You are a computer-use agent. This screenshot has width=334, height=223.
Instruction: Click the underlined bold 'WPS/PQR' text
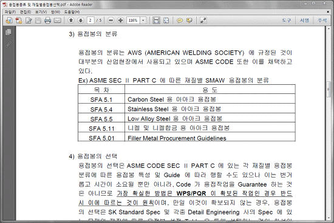(x=191, y=193)
